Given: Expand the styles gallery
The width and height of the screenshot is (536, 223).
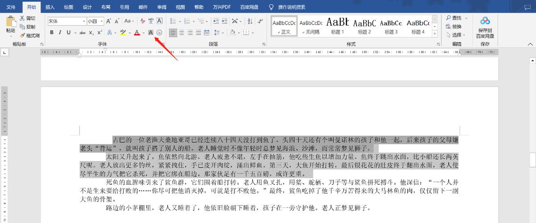Looking at the screenshot, I should [435, 33].
